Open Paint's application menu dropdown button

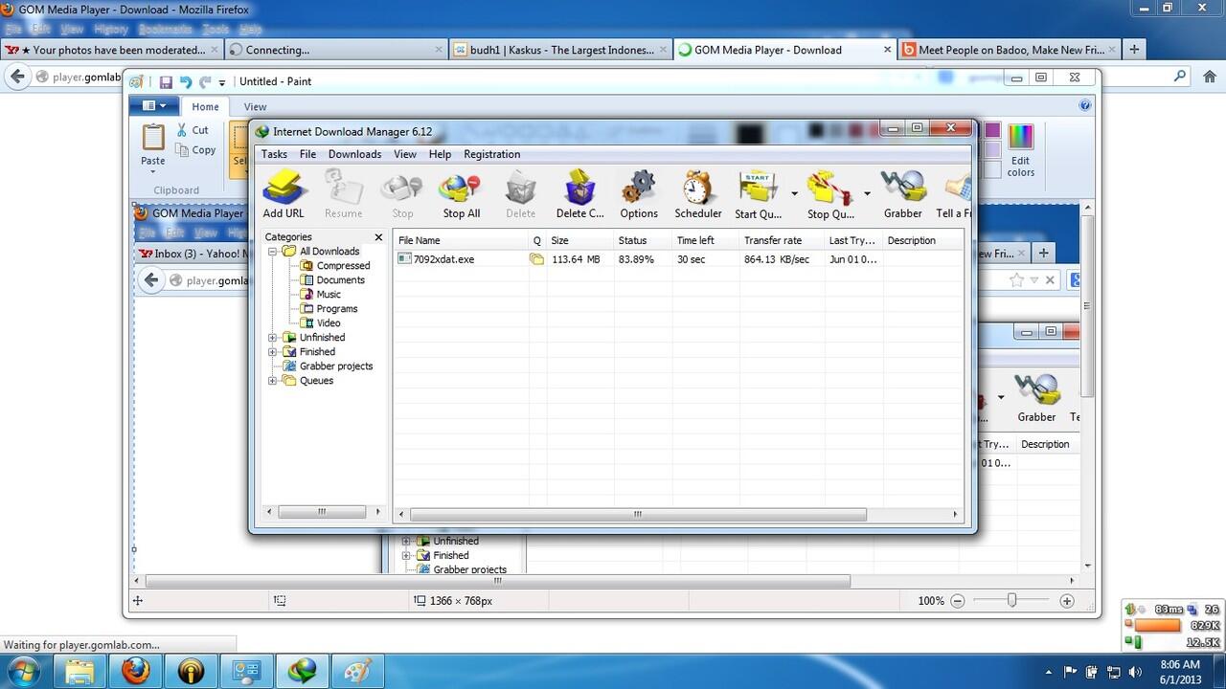point(153,106)
